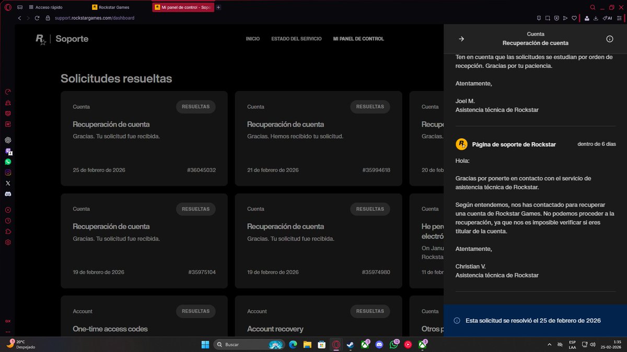Screen dimensions: 627x352
Task: Collapse the request panel with the arrow
Action: [461, 39]
